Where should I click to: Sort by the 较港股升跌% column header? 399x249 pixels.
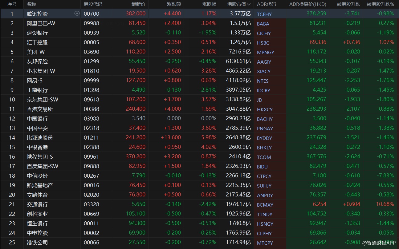pos(380,4)
